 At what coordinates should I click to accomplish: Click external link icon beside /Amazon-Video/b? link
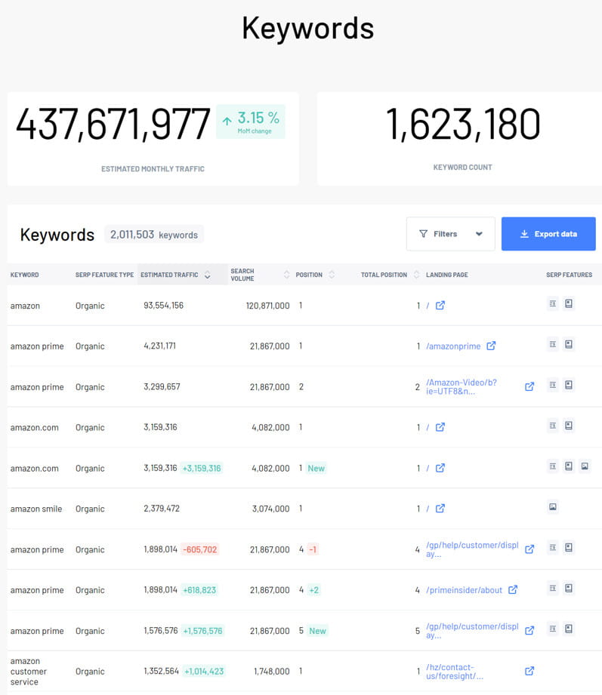[x=529, y=386]
